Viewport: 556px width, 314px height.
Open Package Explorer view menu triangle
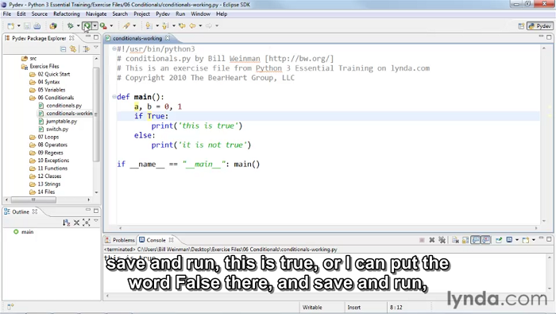tap(96, 48)
